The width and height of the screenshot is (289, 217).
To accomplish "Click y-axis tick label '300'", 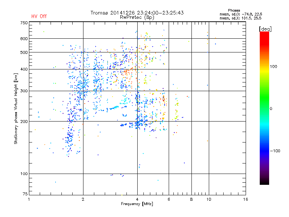I will coord(24,91).
